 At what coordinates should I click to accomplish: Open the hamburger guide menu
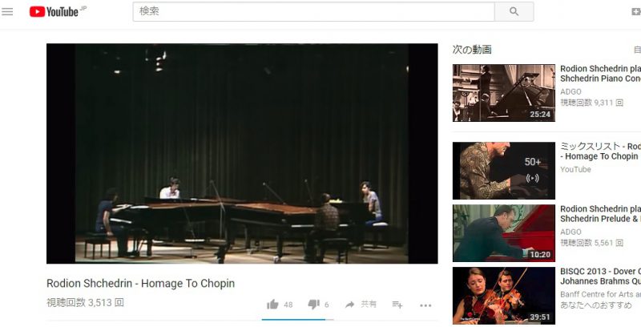click(7, 11)
